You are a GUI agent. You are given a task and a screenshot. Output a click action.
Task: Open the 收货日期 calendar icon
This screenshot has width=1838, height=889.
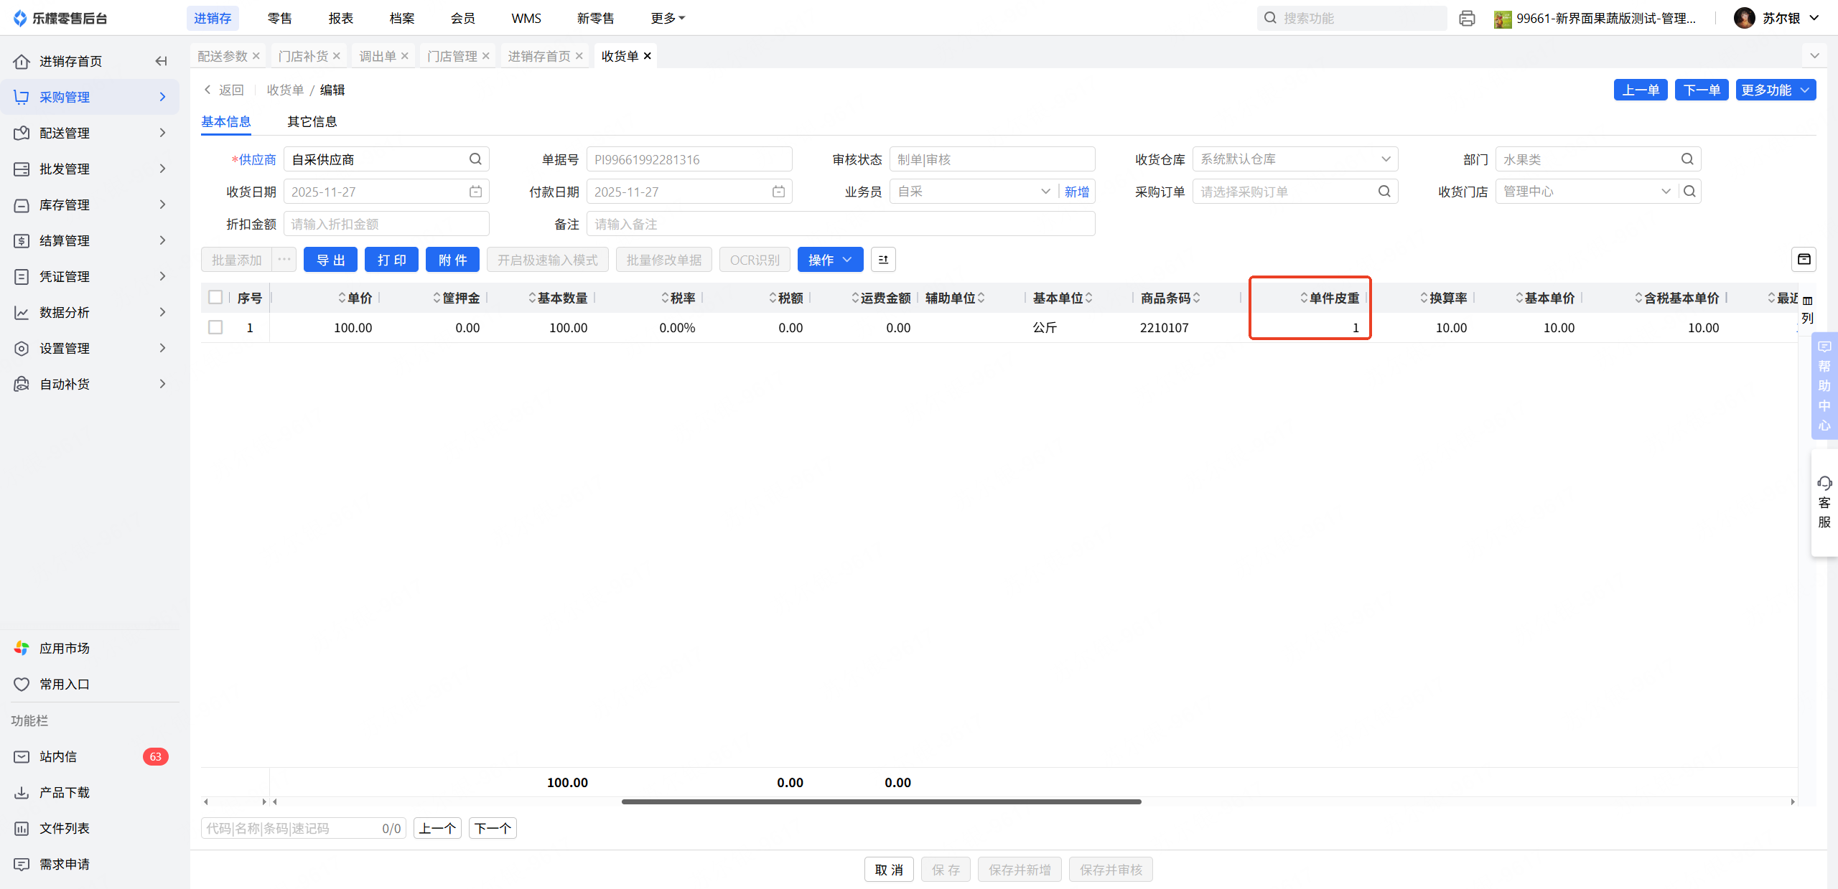[475, 192]
